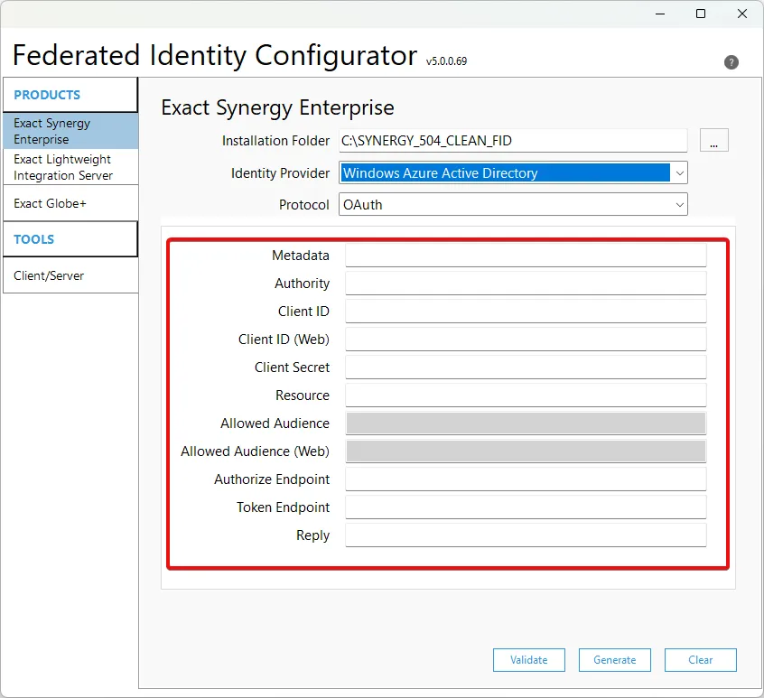Screen dimensions: 764x698
Task: Open the Protocol OAuth dropdown
Action: [x=513, y=205]
